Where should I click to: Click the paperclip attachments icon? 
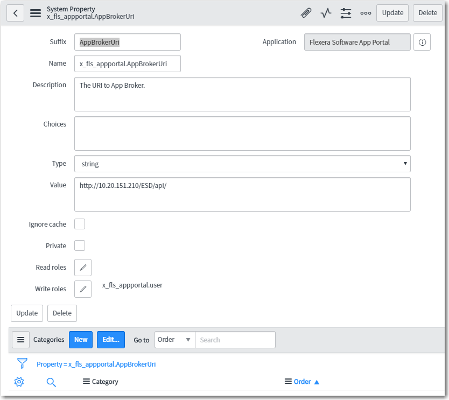click(306, 13)
